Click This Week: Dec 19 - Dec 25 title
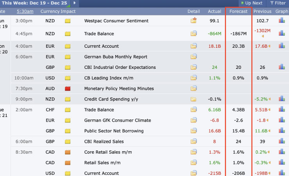The width and height of the screenshot is (289, 176). pyautogui.click(x=34, y=3)
